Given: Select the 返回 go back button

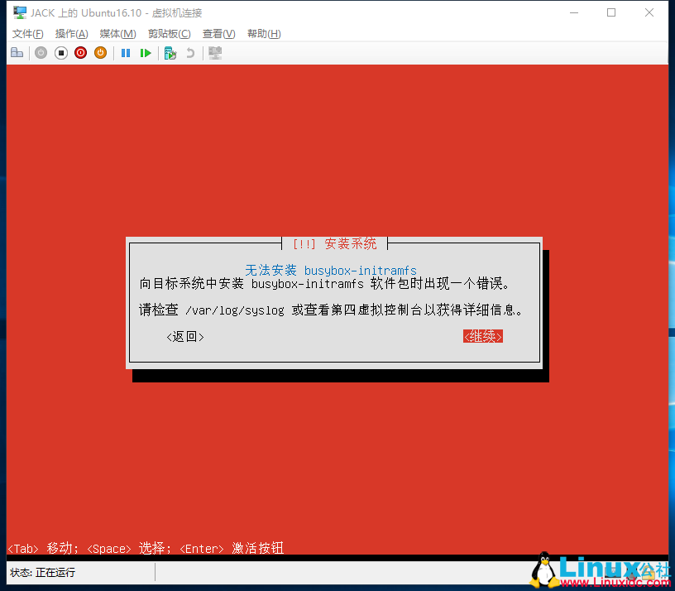Looking at the screenshot, I should (184, 336).
